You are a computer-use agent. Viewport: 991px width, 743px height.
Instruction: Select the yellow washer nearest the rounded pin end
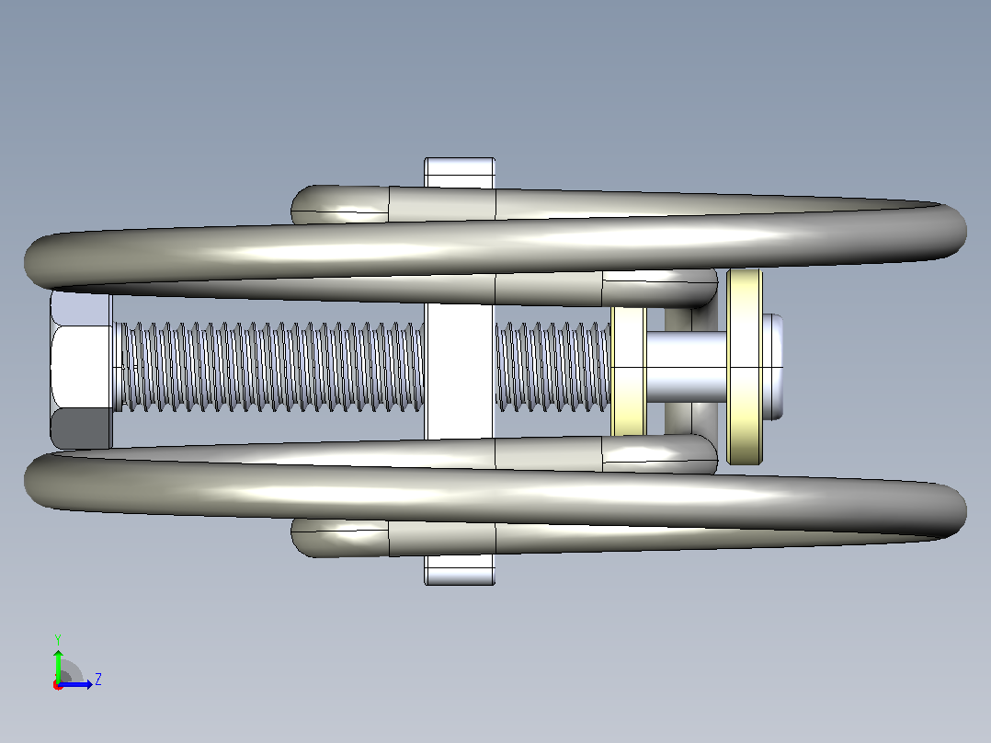744,367
